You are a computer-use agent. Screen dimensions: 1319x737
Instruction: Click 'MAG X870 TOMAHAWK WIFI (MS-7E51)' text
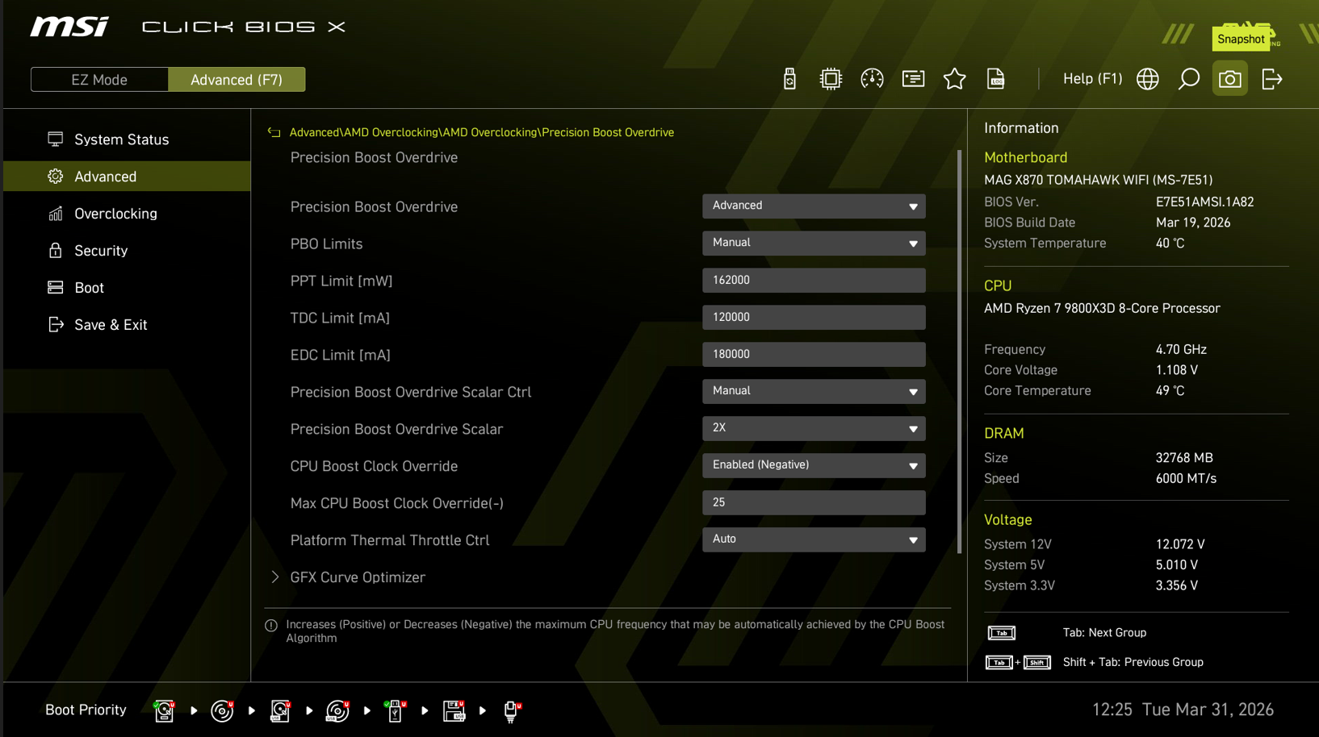1098,181
